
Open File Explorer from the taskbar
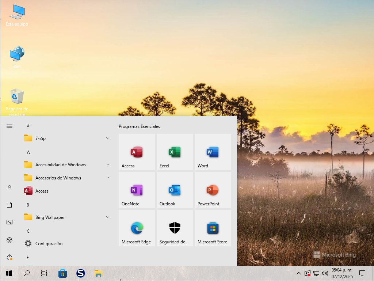98,273
